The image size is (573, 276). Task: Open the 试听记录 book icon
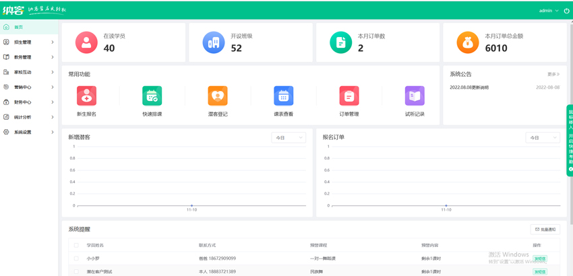click(415, 96)
